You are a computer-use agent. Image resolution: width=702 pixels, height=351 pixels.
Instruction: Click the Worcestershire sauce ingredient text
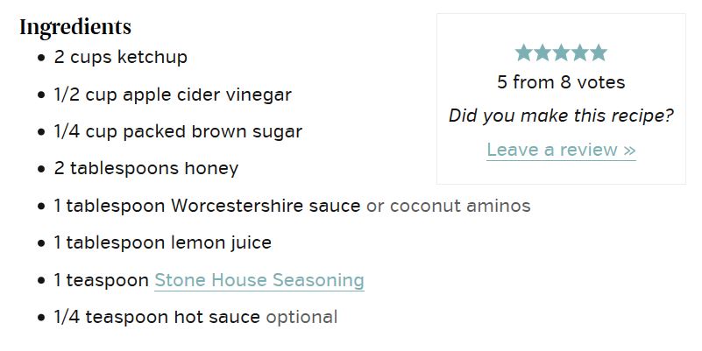[208, 206]
